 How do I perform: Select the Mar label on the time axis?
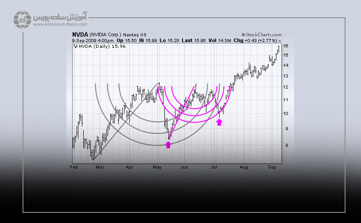tap(100, 168)
